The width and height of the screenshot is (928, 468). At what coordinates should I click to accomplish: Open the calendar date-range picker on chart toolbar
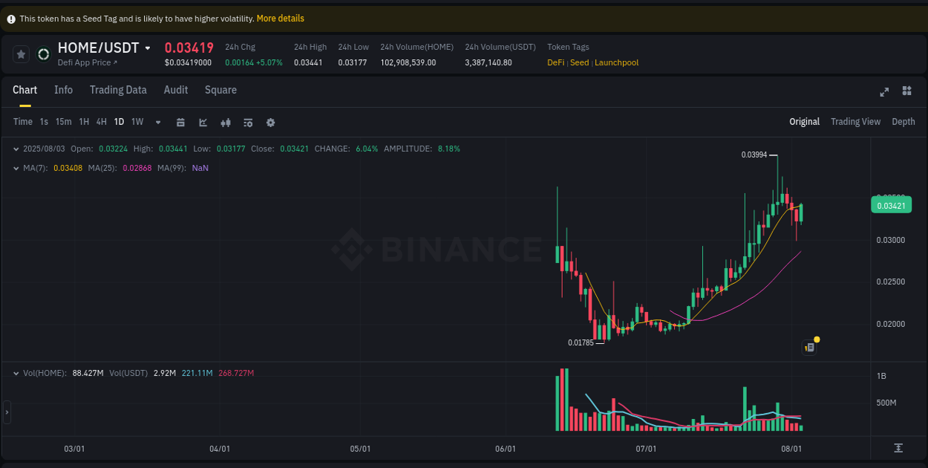(x=180, y=122)
